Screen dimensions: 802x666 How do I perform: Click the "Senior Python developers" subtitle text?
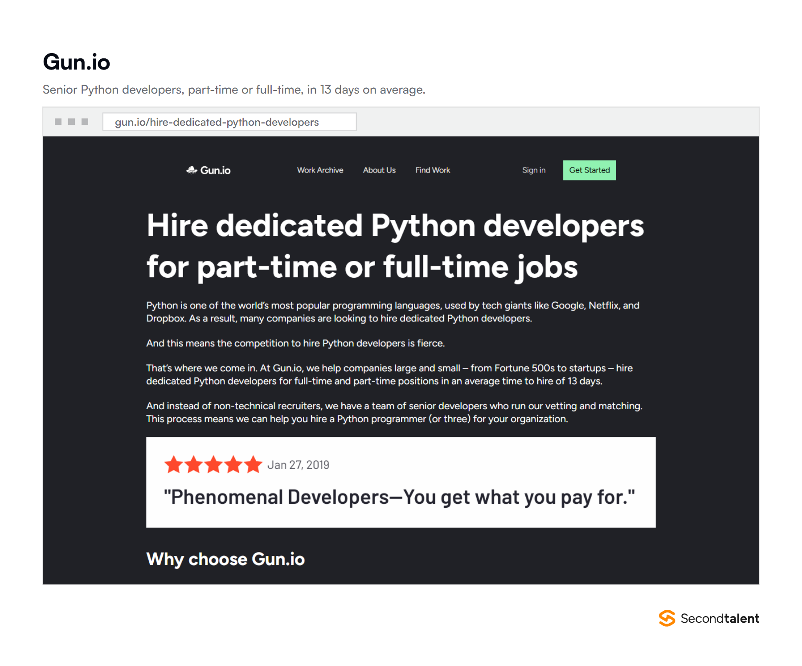tap(234, 90)
